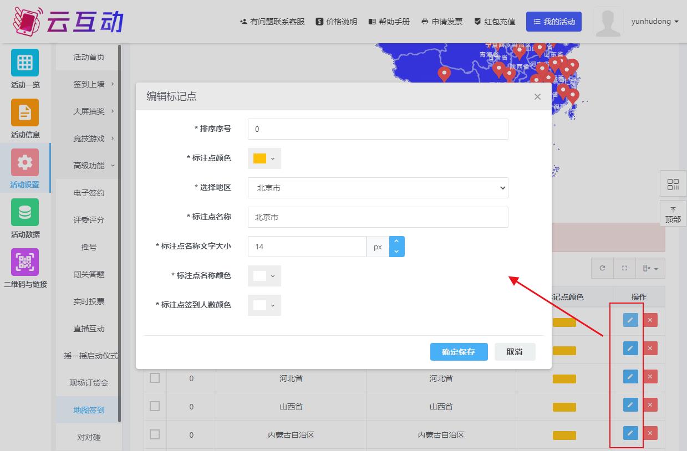Click the 确定保存 button
The height and width of the screenshot is (451, 687).
(459, 352)
